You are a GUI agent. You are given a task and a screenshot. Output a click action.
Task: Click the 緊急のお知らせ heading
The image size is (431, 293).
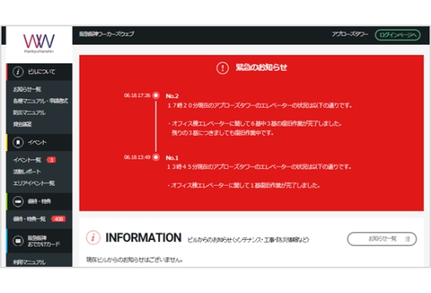point(262,68)
